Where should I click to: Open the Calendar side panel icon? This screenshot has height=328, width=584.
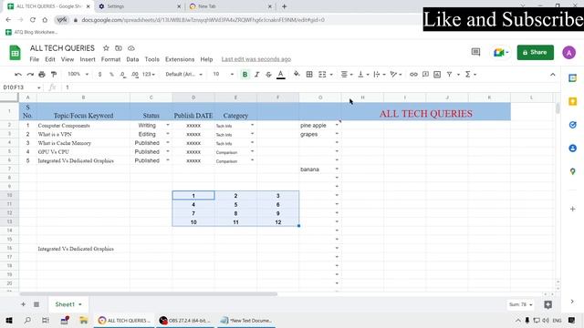coord(573,78)
